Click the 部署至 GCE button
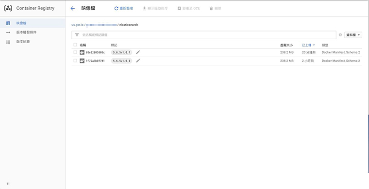 coord(188,8)
